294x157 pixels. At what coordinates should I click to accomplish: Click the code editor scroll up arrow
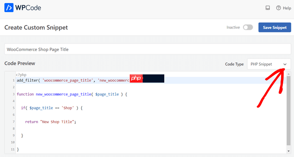(288, 74)
